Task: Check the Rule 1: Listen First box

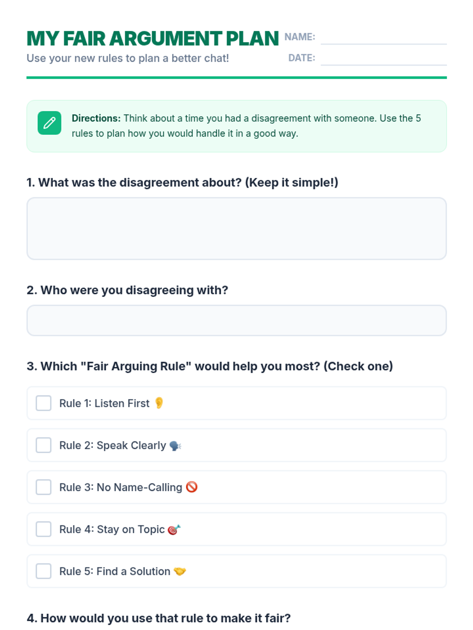Action: coord(43,403)
